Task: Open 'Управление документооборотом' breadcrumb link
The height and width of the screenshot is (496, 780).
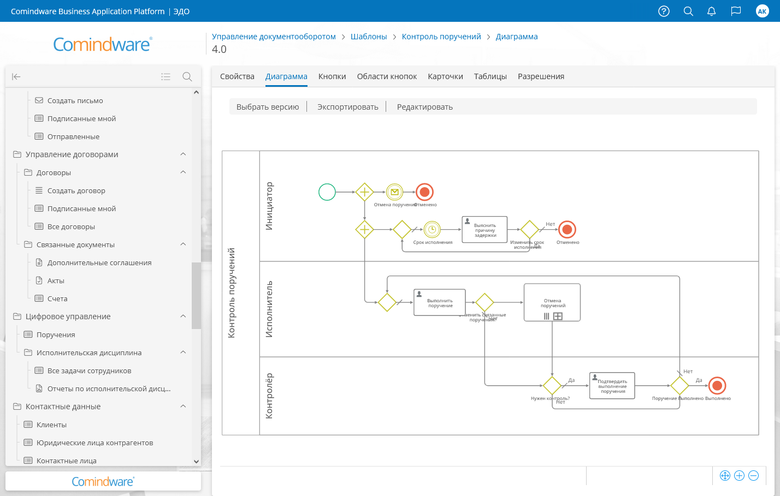Action: pos(274,37)
